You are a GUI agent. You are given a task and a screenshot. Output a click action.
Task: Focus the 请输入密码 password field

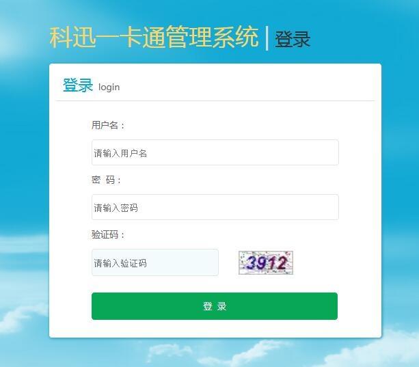215,207
